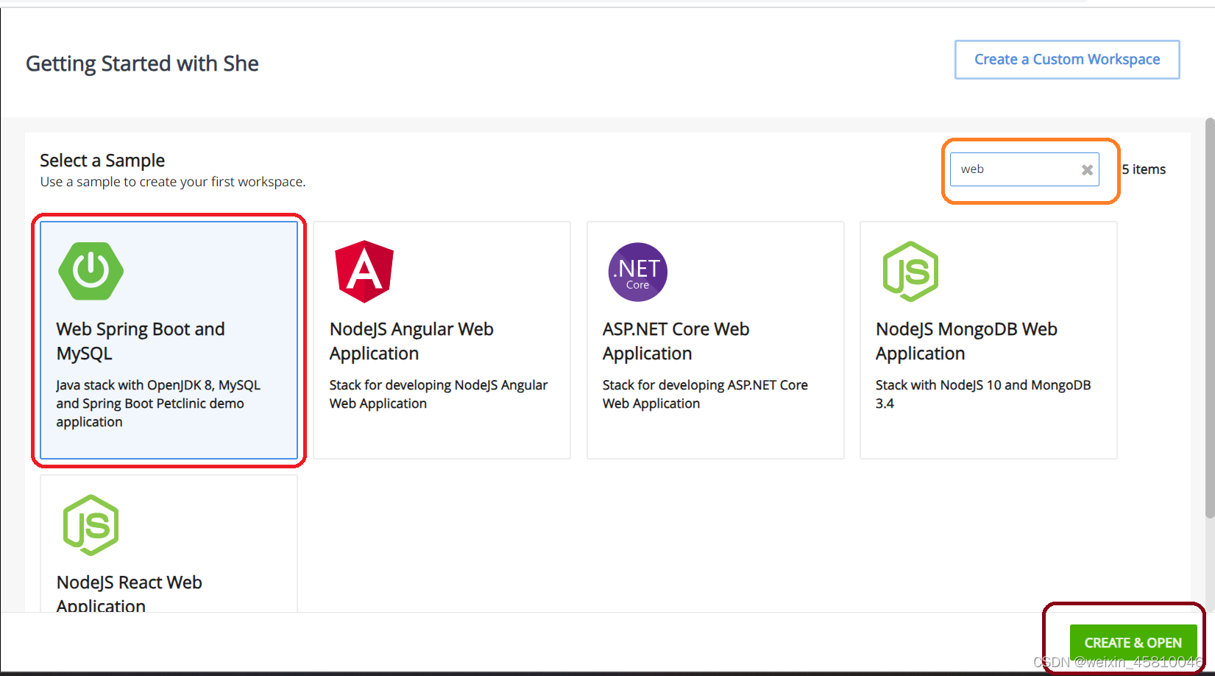
Task: Click the vertical scrollbar on the right
Action: pyautogui.click(x=1209, y=317)
